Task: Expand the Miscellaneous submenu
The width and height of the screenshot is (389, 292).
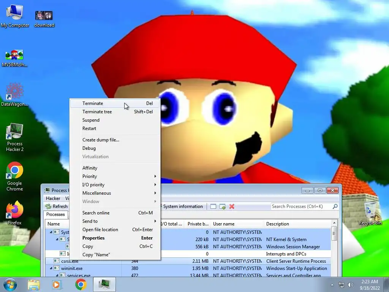Action: click(x=115, y=193)
